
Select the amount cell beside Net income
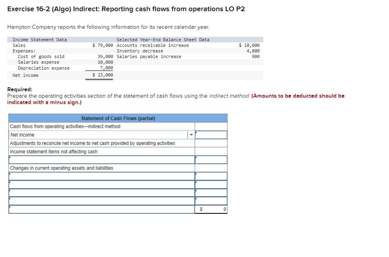click(211, 135)
